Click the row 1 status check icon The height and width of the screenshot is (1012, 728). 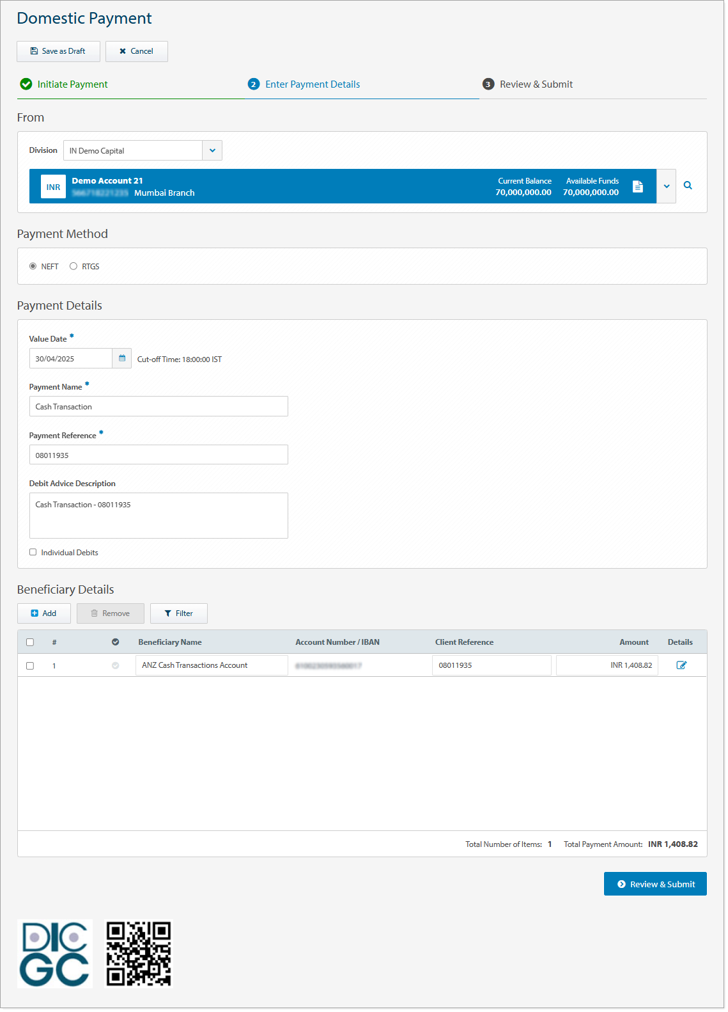[x=116, y=666]
